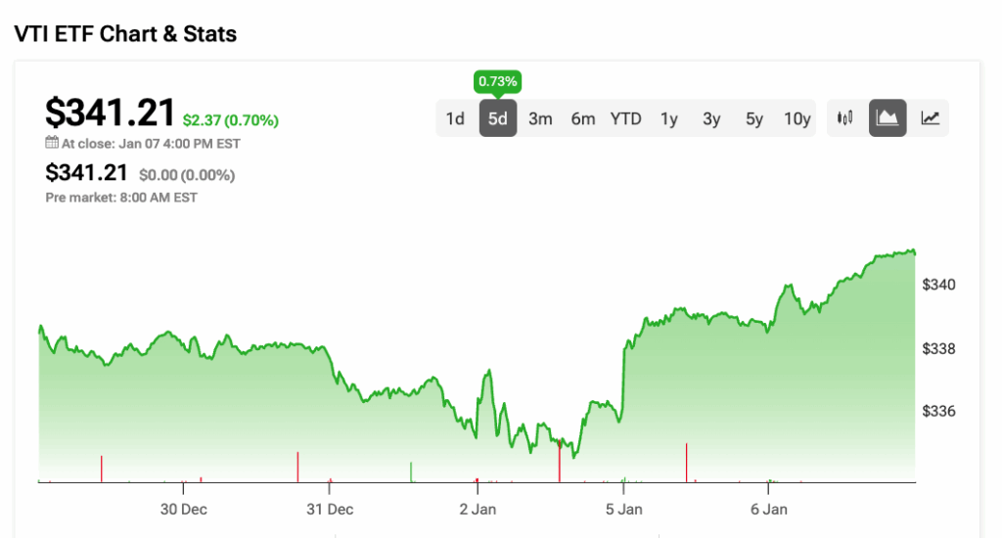Show the 6m price history

pos(583,118)
